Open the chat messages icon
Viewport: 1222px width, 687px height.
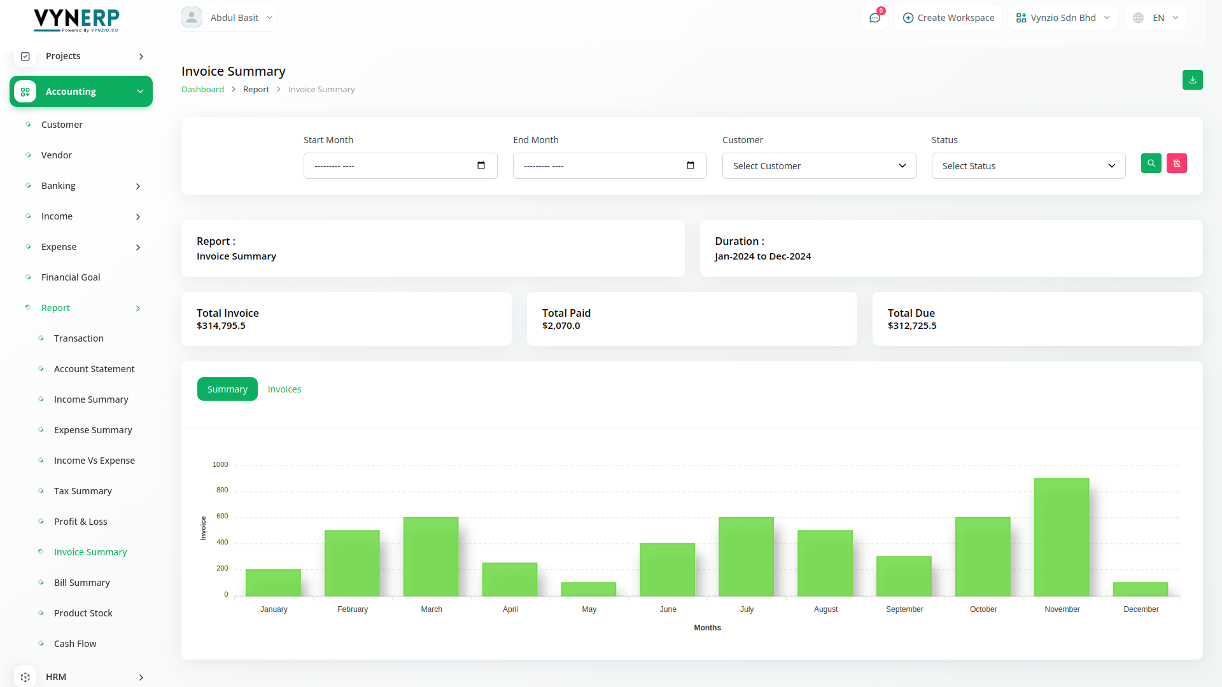(874, 18)
